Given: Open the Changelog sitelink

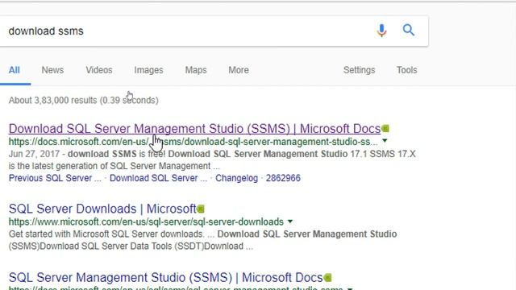Looking at the screenshot, I should pyautogui.click(x=236, y=178).
